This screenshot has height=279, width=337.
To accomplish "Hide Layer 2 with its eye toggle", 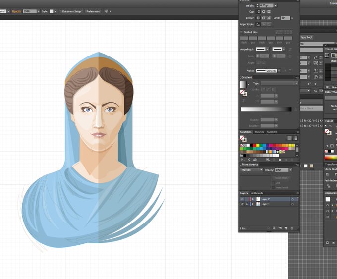I will pyautogui.click(x=242, y=199).
